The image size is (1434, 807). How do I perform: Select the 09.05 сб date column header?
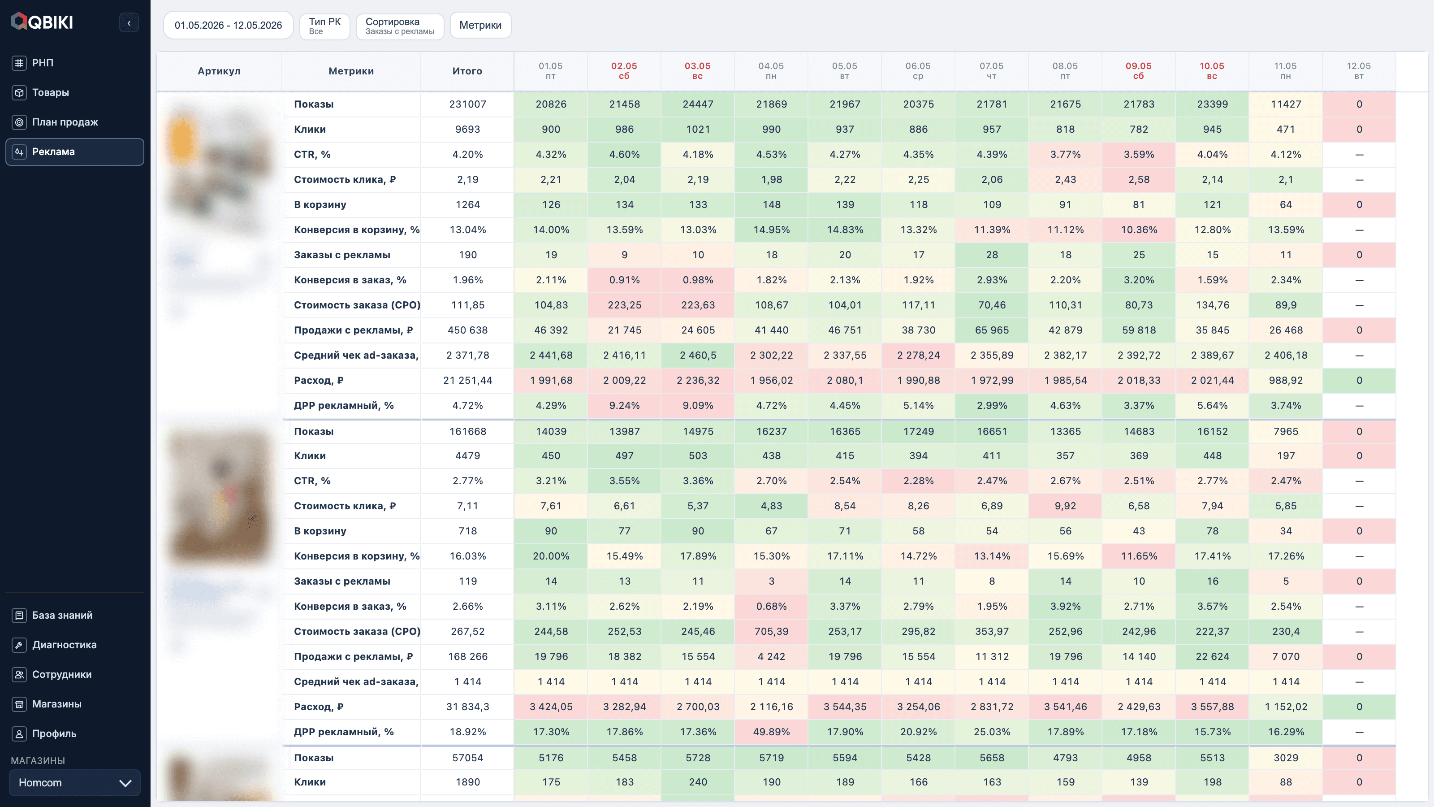pos(1138,71)
